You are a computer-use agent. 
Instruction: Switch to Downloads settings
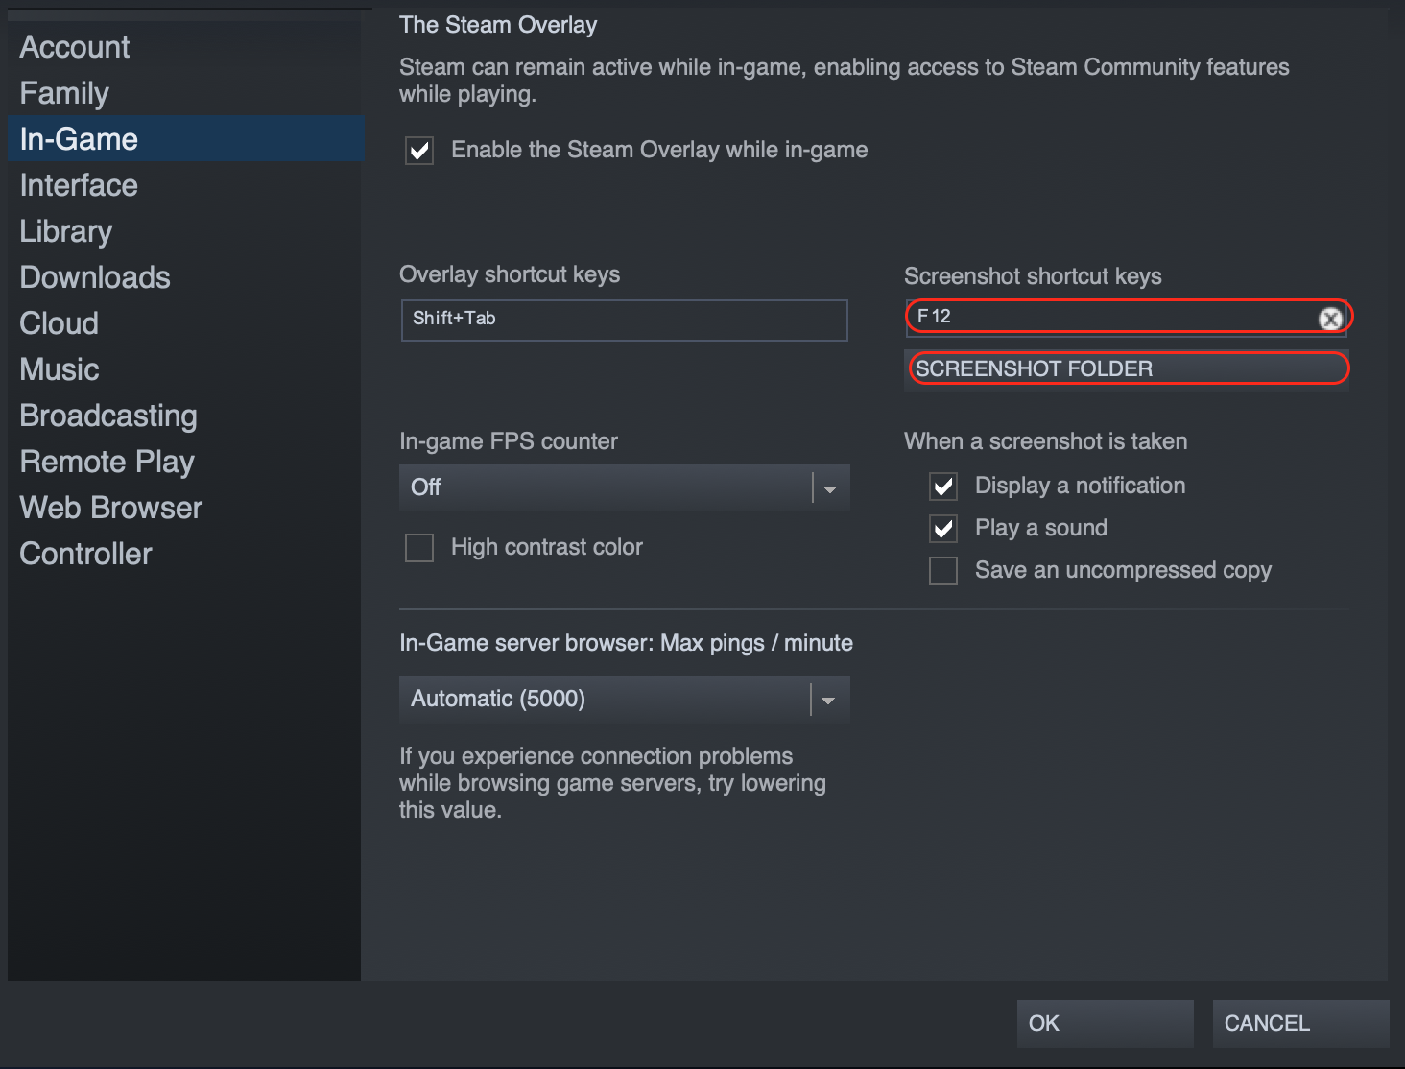pyautogui.click(x=185, y=277)
